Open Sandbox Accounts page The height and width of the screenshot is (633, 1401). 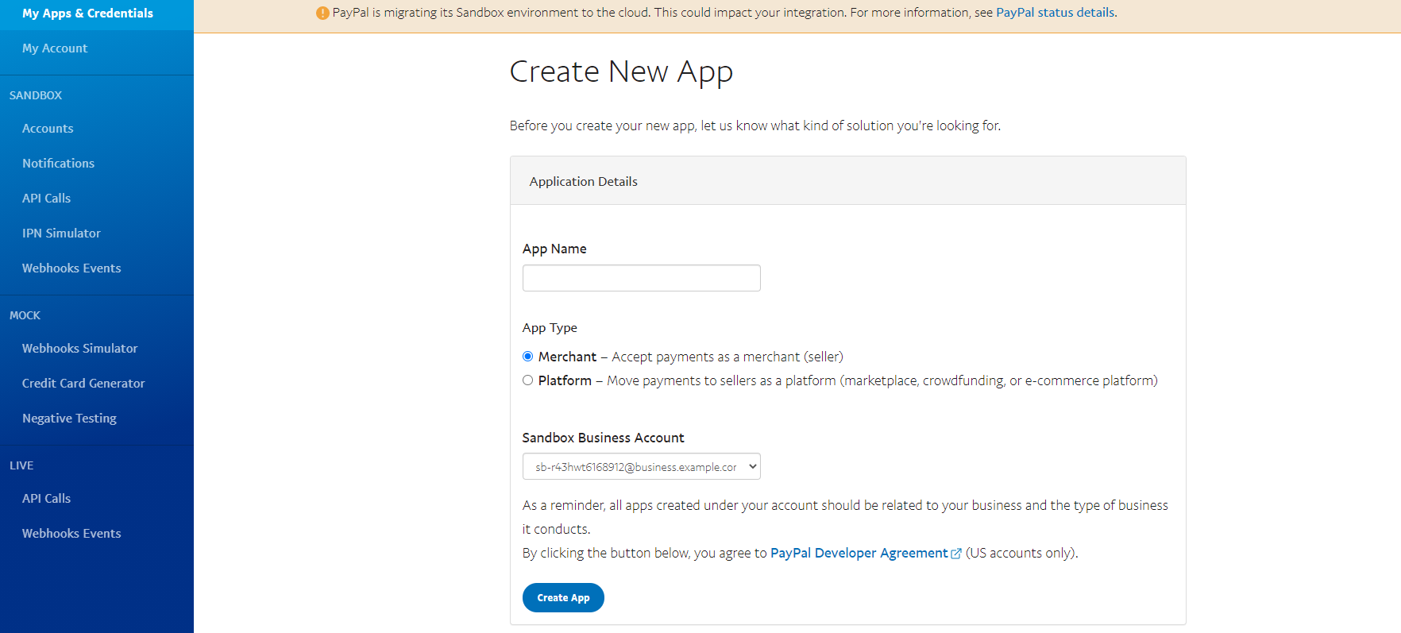point(48,129)
